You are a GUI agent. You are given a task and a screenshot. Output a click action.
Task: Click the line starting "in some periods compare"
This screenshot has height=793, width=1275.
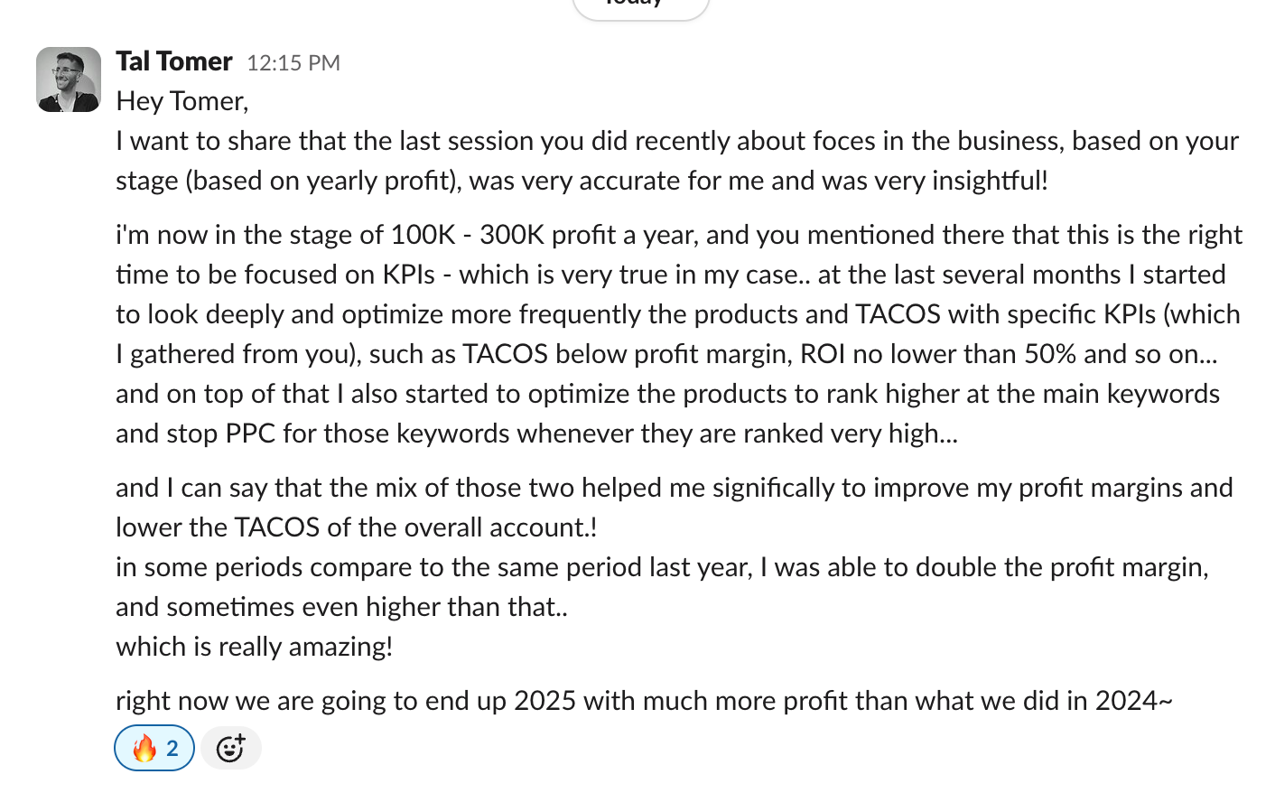662,567
